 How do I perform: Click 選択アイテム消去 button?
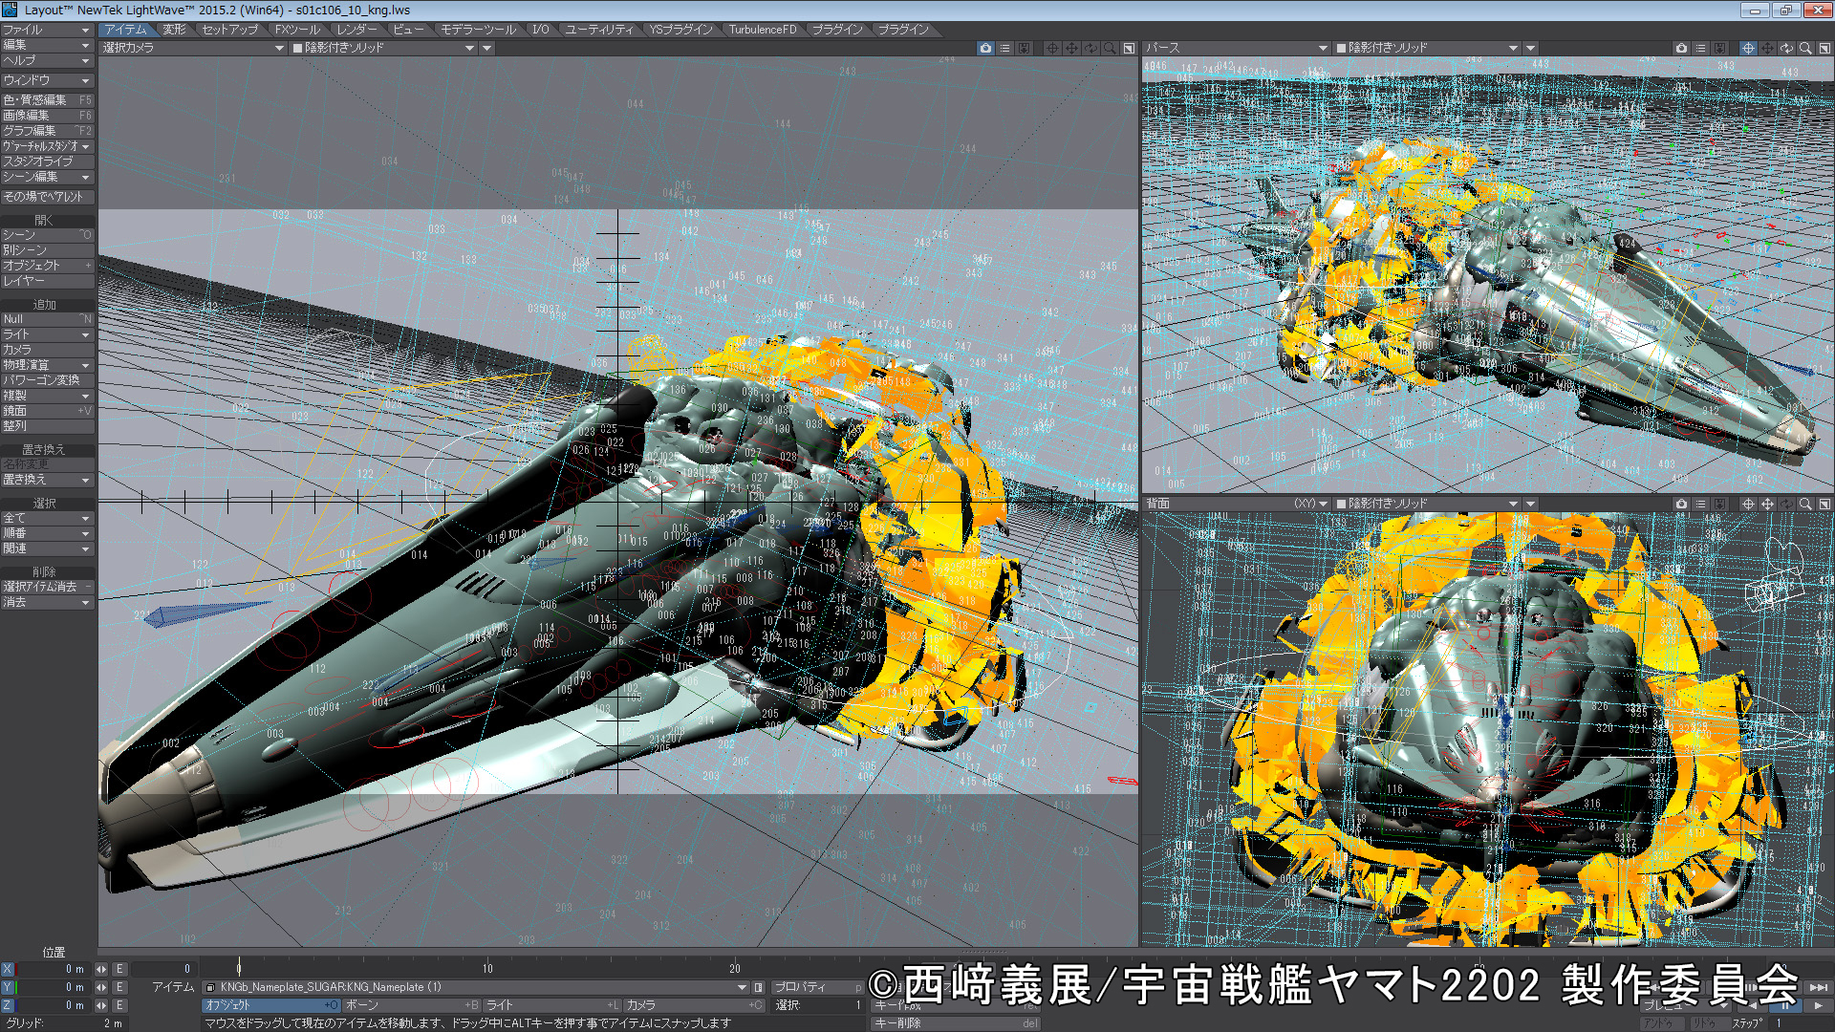tap(46, 587)
